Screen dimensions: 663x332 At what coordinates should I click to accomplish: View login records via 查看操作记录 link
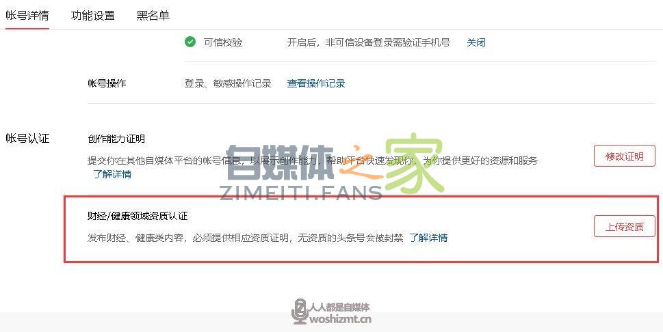click(316, 83)
